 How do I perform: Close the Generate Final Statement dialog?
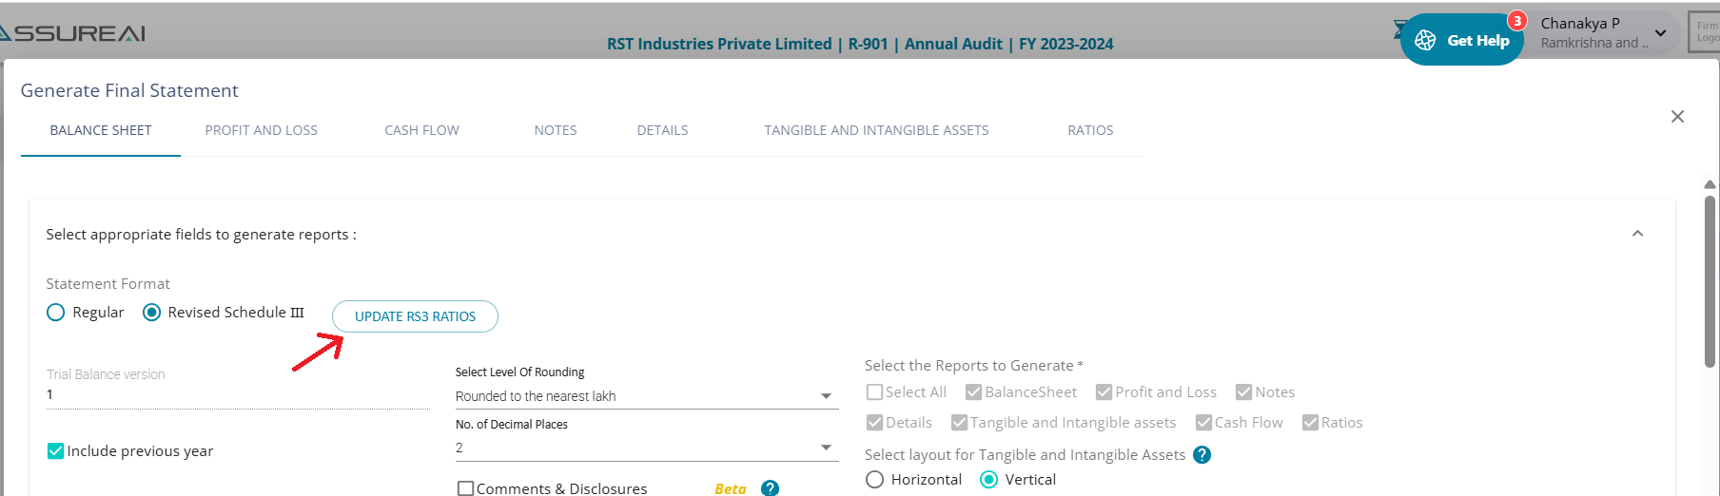pos(1677,117)
